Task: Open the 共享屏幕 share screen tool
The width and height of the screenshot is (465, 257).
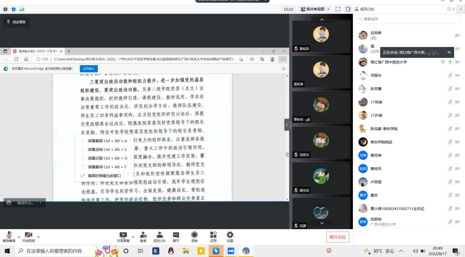Action: click(x=123, y=237)
